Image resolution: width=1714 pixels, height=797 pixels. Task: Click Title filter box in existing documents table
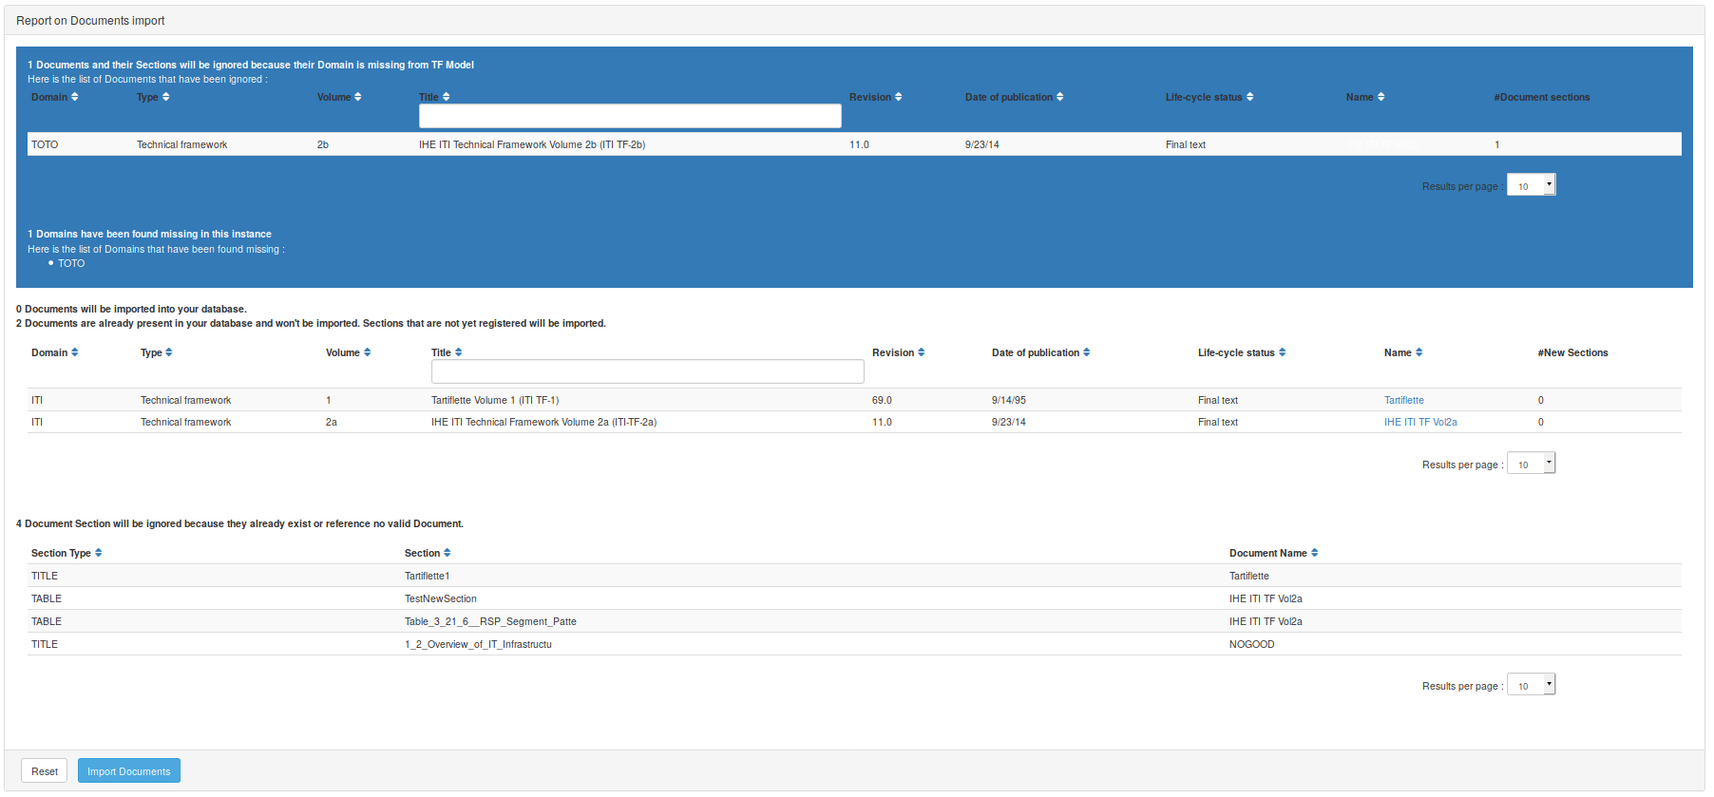tap(647, 371)
